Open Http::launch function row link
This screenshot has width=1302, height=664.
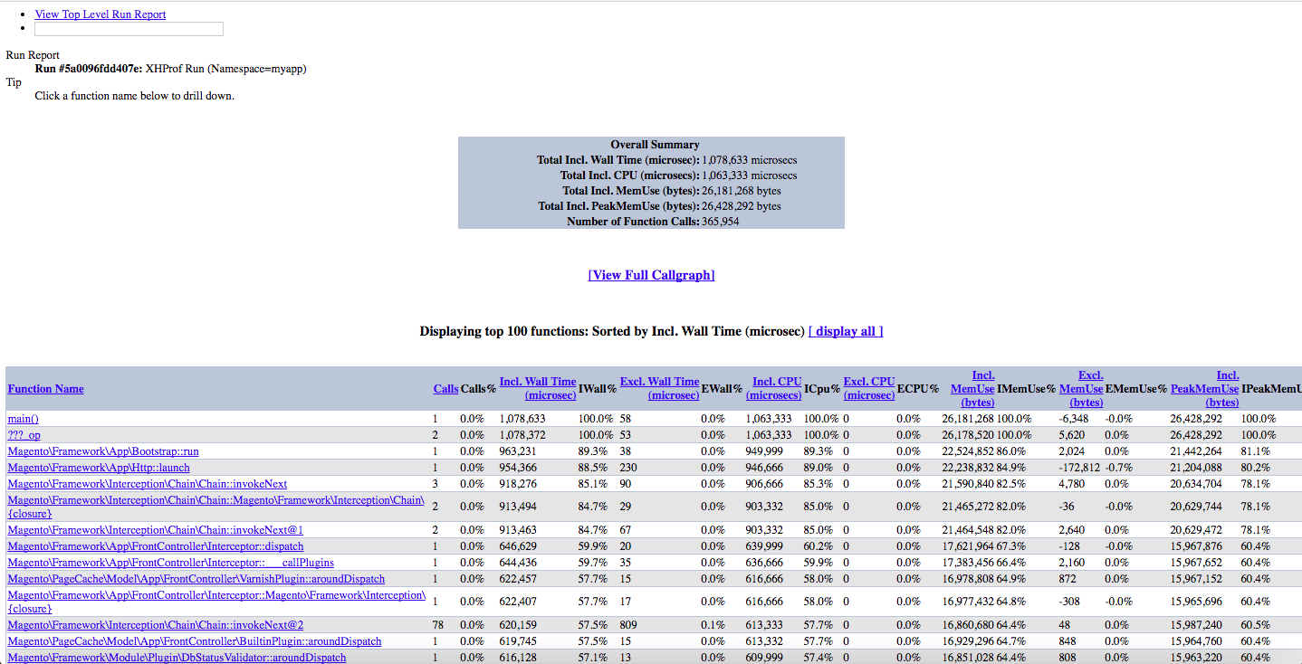(99, 468)
